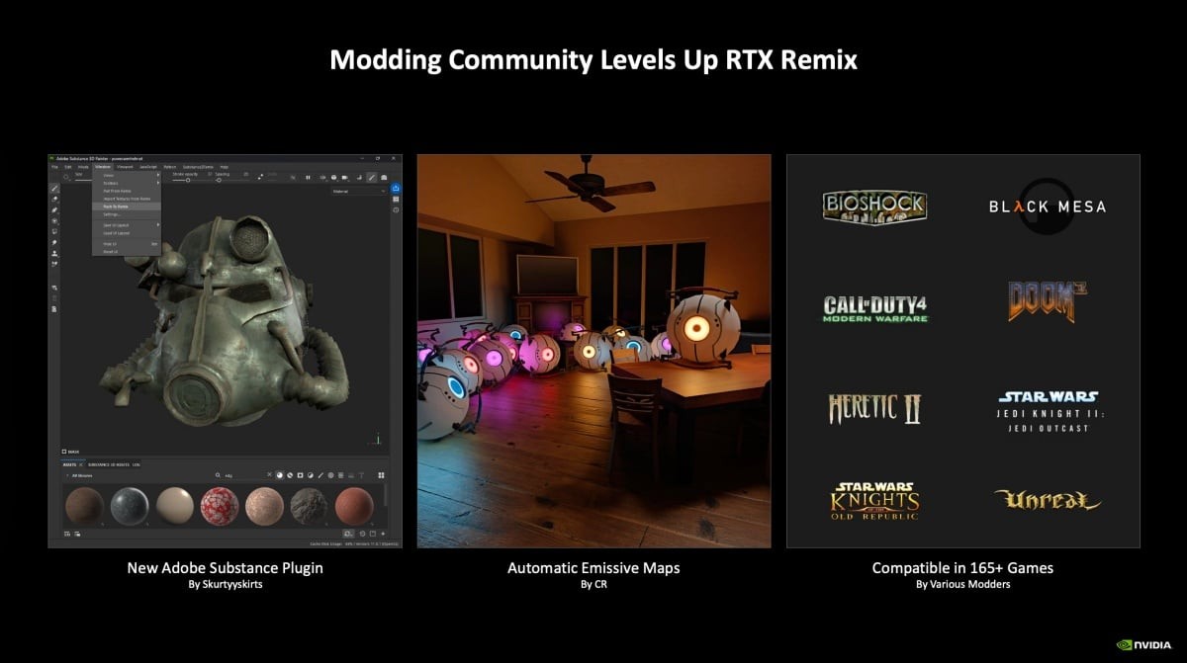The height and width of the screenshot is (663, 1187).
Task: Click the Stroke opacity slider handle
Action: point(188,180)
